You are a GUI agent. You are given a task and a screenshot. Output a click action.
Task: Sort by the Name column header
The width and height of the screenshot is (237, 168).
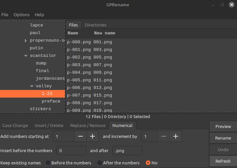[x=79, y=33]
